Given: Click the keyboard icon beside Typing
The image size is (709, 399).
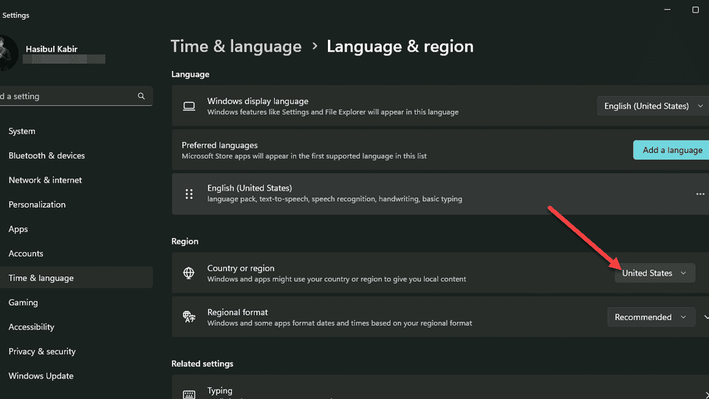Looking at the screenshot, I should (x=189, y=394).
